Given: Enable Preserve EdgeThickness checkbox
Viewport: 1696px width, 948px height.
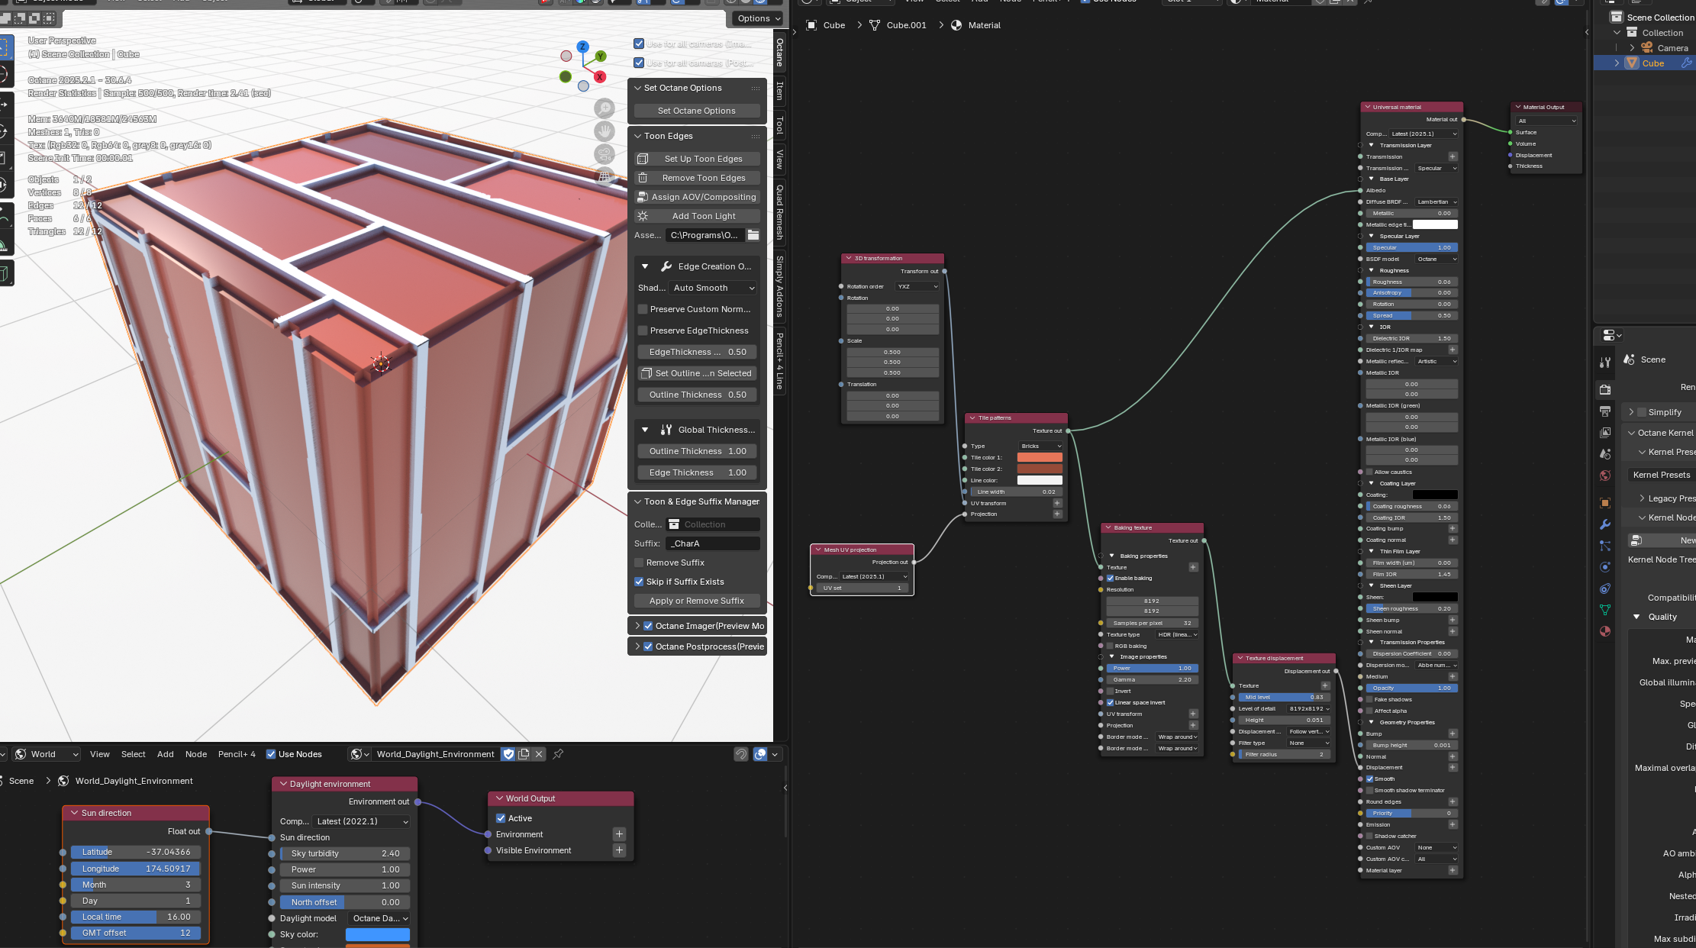Looking at the screenshot, I should click(643, 331).
